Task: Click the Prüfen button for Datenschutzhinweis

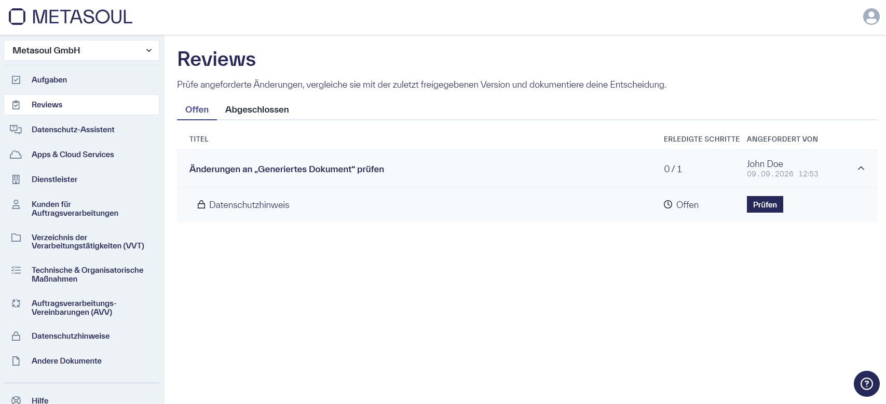Action: [765, 204]
